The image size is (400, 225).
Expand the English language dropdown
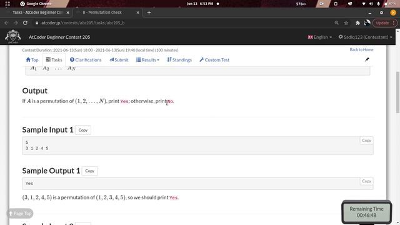click(320, 37)
